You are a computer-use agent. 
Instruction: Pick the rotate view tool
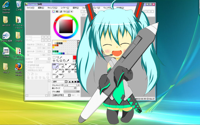tap(61, 61)
